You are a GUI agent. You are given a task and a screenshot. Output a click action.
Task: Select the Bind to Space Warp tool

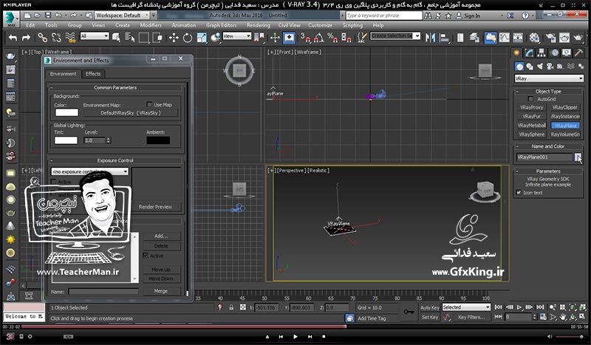point(70,38)
